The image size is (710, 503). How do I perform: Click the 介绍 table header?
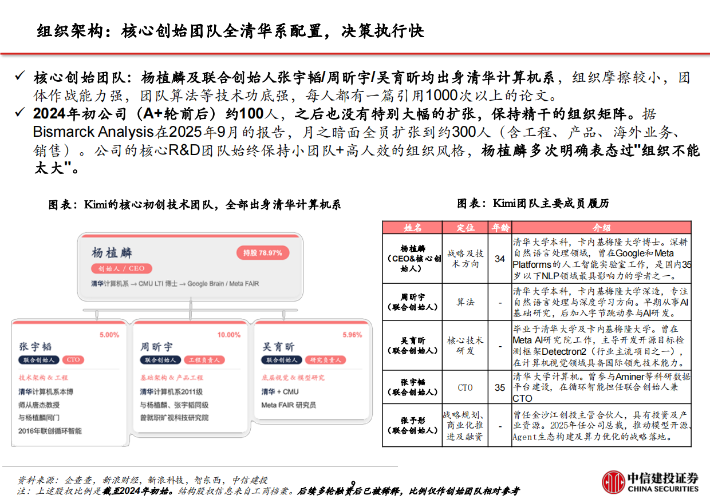[x=601, y=227]
